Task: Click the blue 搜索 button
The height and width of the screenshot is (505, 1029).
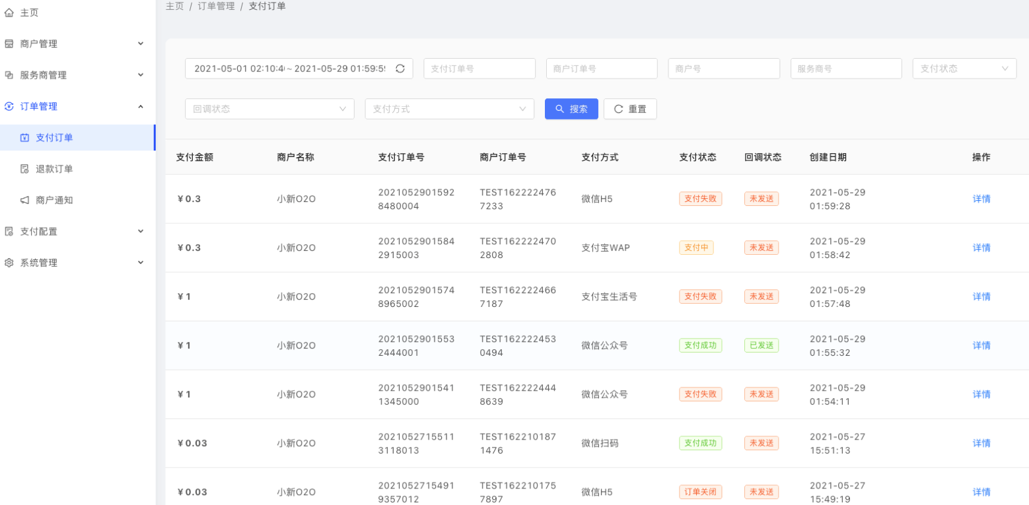Action: (x=571, y=109)
